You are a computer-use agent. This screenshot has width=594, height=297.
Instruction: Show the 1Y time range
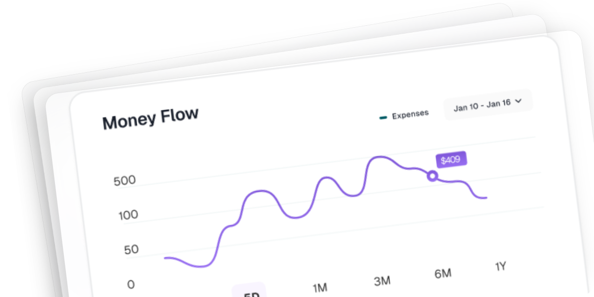pos(500,267)
